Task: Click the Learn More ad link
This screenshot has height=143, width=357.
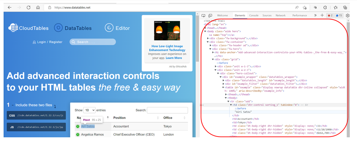Action: tap(174, 58)
